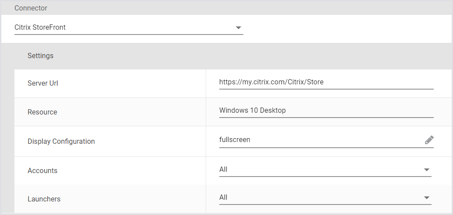Click the Connector label
Image resolution: width=453 pixels, height=215 pixels.
click(31, 8)
